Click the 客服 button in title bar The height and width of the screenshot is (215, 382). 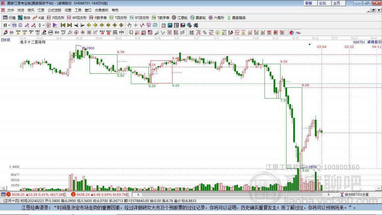click(309, 3)
